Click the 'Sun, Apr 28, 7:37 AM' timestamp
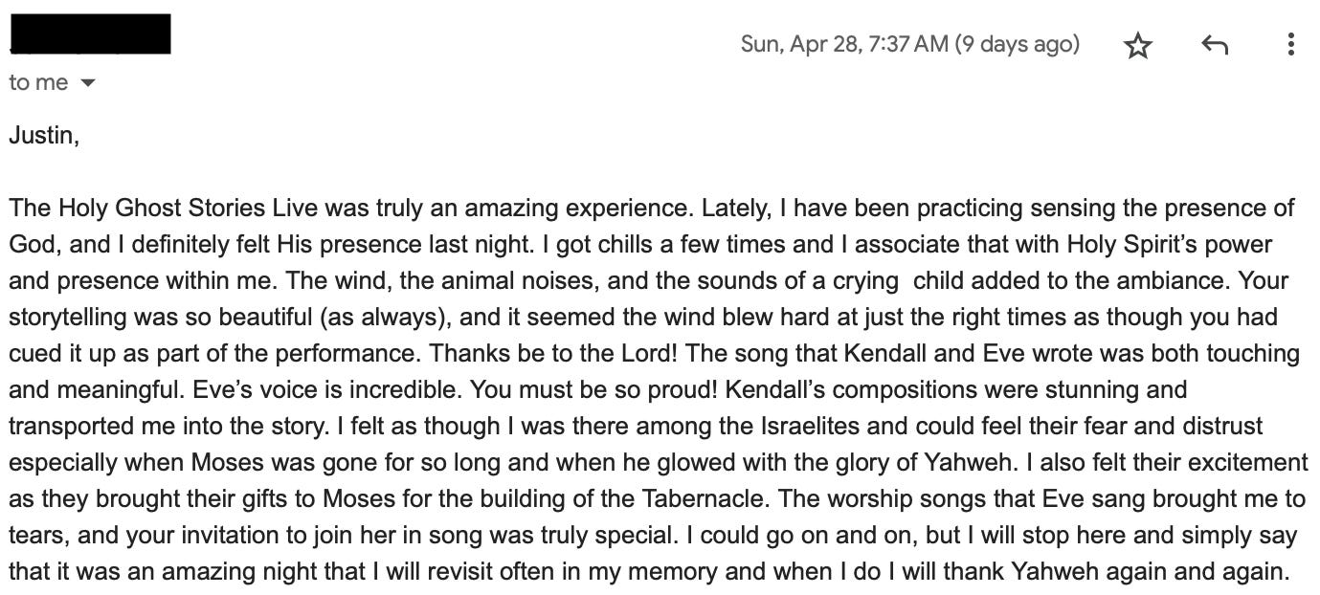Screen dimensions: 1320x595 click(x=844, y=44)
